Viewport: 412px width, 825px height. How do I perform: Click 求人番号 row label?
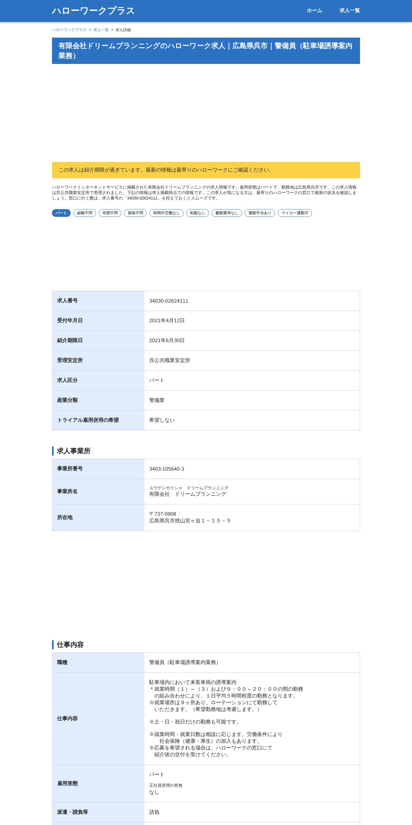(67, 301)
